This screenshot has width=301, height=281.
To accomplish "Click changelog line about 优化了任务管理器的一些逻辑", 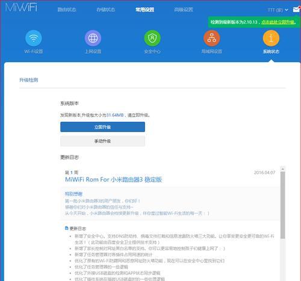I will click(101, 267).
